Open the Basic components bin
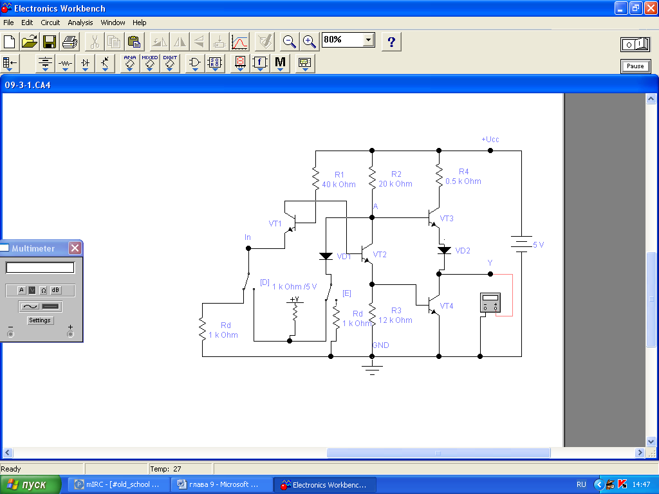This screenshot has width=659, height=494. coord(65,64)
